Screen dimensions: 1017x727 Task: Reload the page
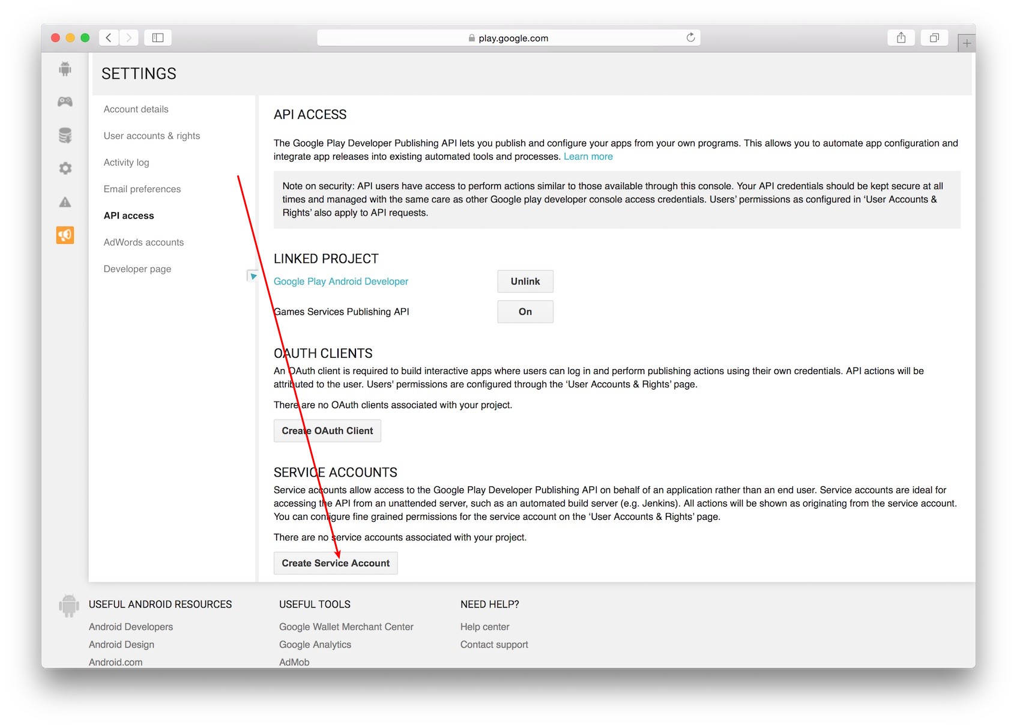(x=690, y=37)
